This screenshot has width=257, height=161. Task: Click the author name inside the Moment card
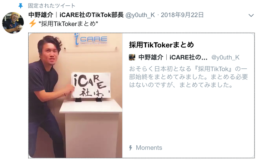[173, 57]
